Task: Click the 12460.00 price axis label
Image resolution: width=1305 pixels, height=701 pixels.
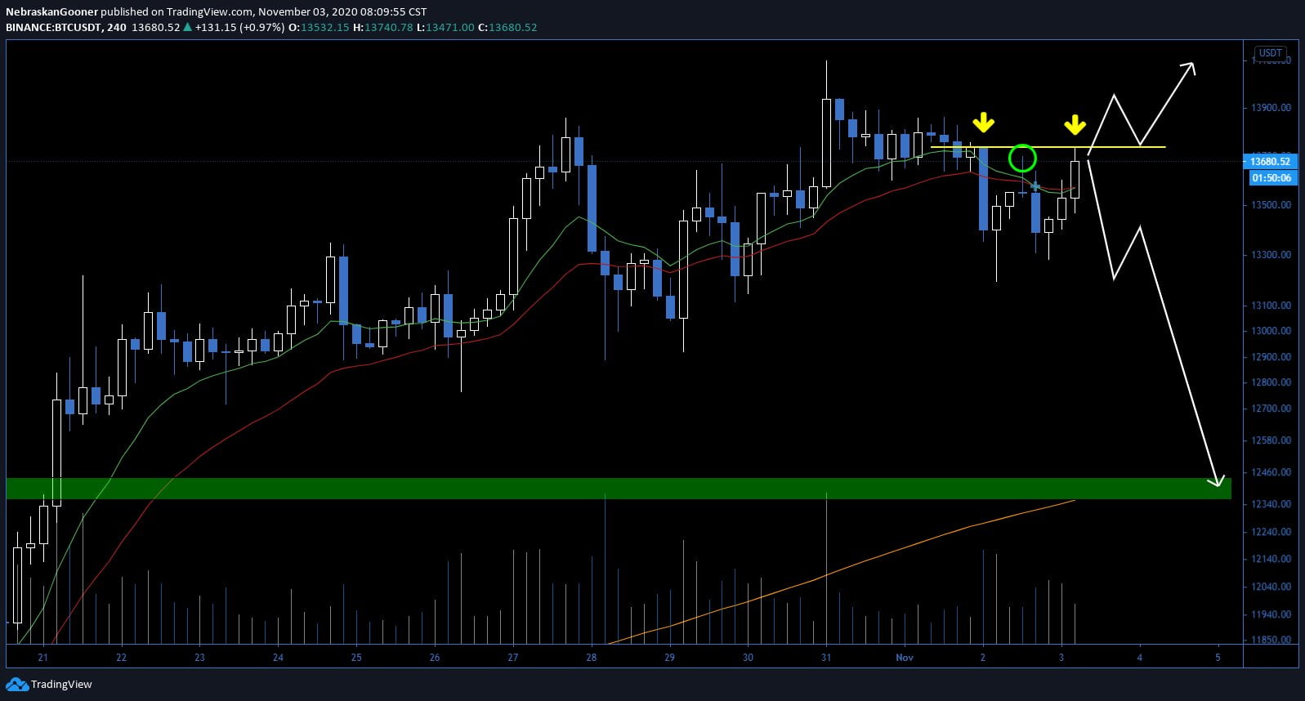Action: point(1271,472)
